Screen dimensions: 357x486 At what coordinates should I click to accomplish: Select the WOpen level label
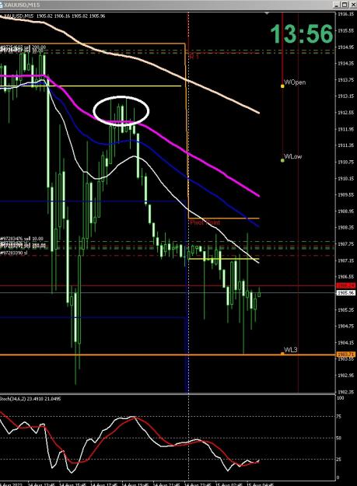[x=295, y=82]
